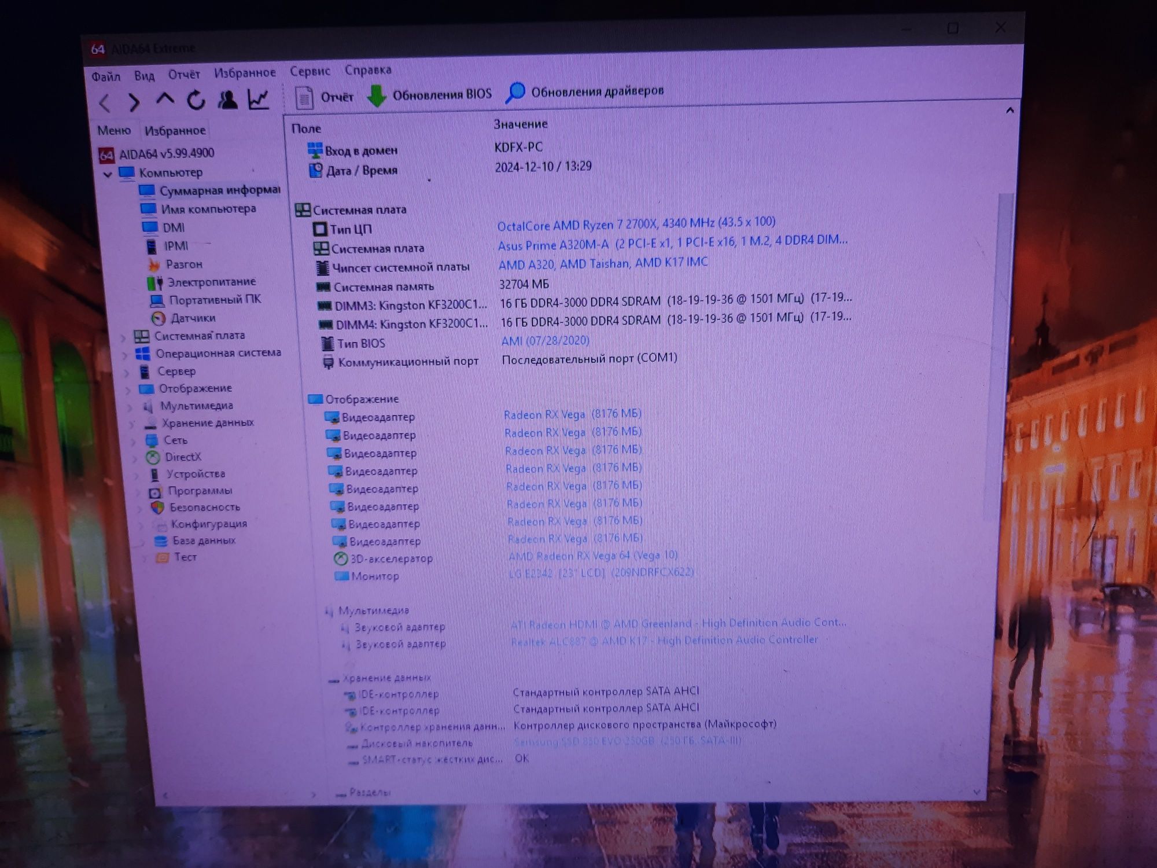
Task: Click the Поле column header
Action: [x=306, y=128]
